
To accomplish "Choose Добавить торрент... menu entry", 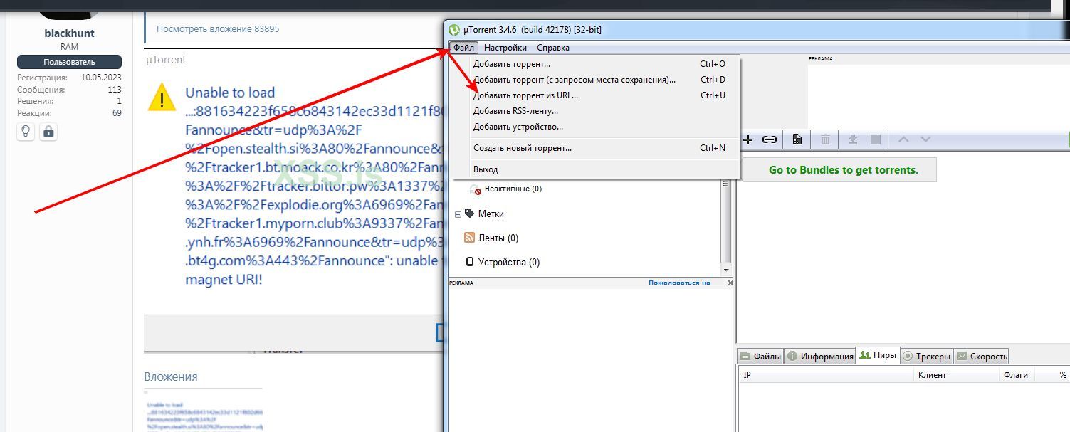I will tap(595, 64).
